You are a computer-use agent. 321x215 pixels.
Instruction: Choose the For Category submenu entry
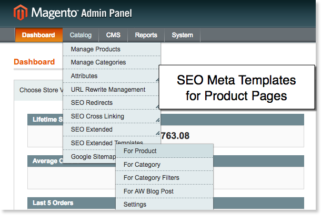click(x=164, y=165)
